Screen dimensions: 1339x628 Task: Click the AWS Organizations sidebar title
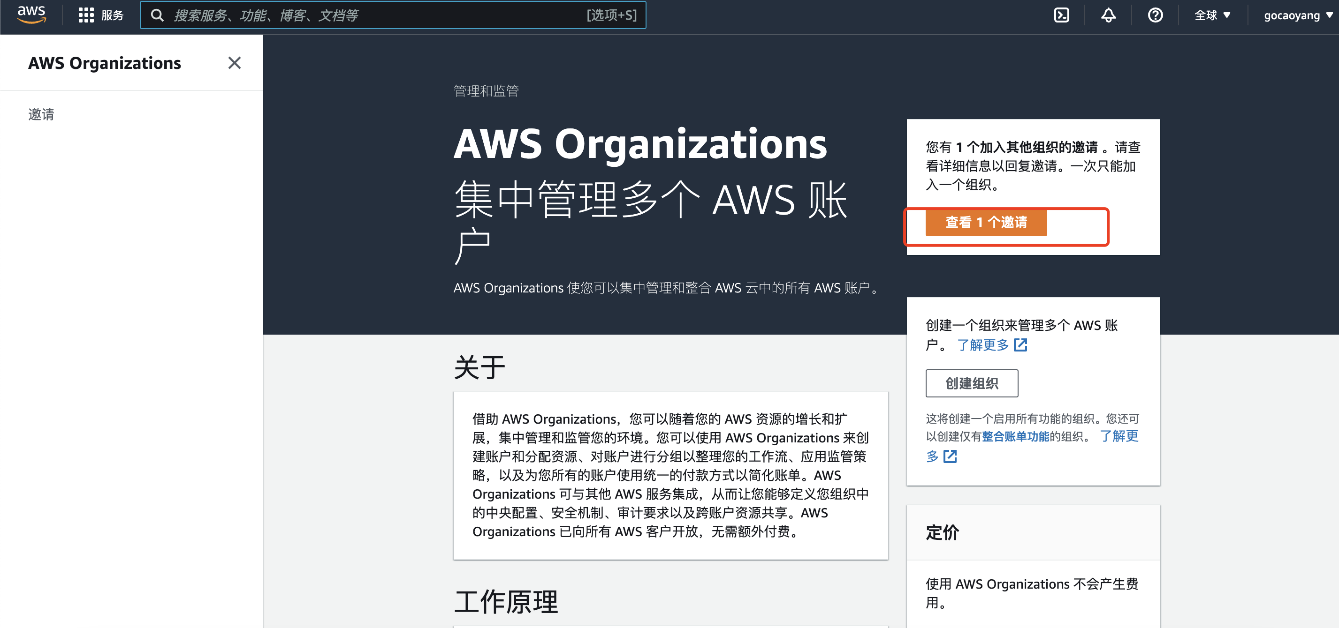pyautogui.click(x=105, y=63)
